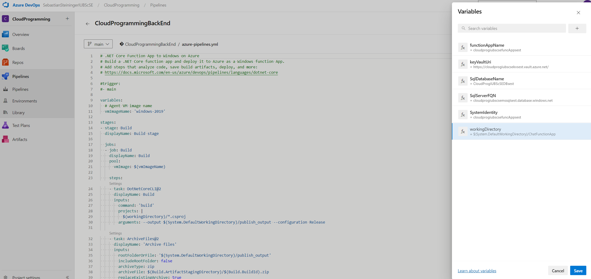Click the Library icon in sidebar

point(6,112)
